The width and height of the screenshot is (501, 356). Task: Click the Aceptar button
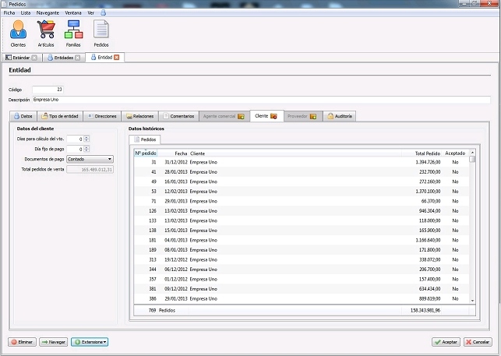445,341
